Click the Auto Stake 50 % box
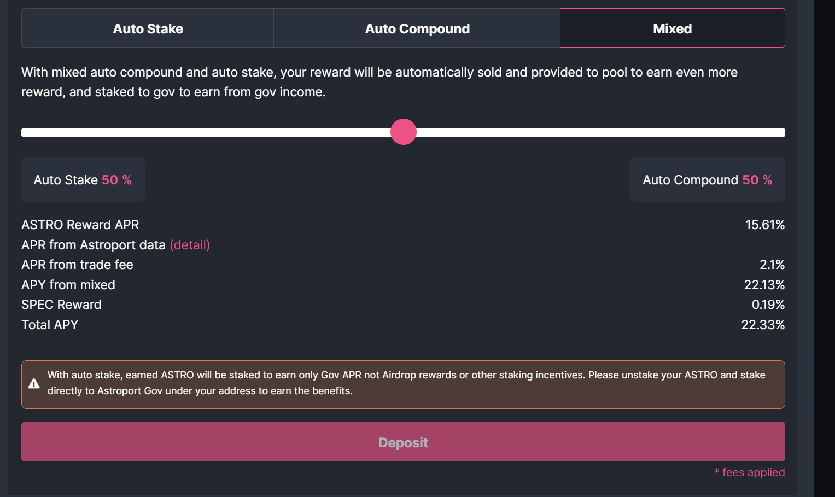The width and height of the screenshot is (835, 497). [83, 180]
